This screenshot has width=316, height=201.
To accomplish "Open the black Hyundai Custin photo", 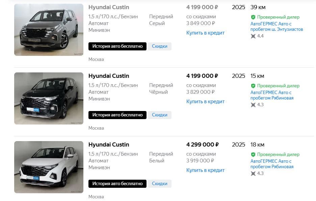I will pos(49,98).
